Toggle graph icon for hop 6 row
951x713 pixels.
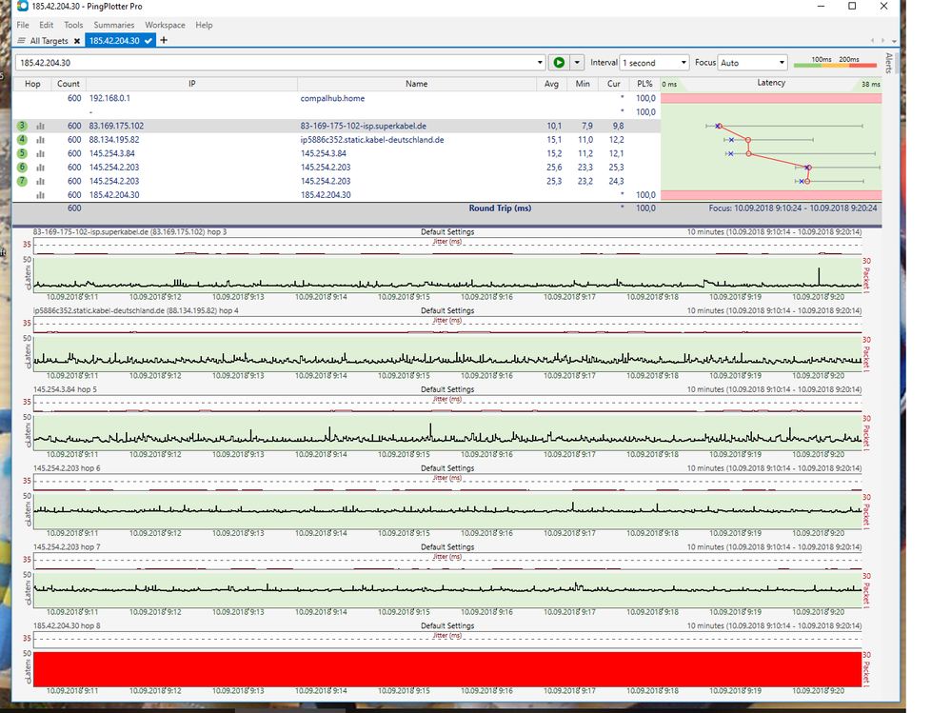(41, 167)
